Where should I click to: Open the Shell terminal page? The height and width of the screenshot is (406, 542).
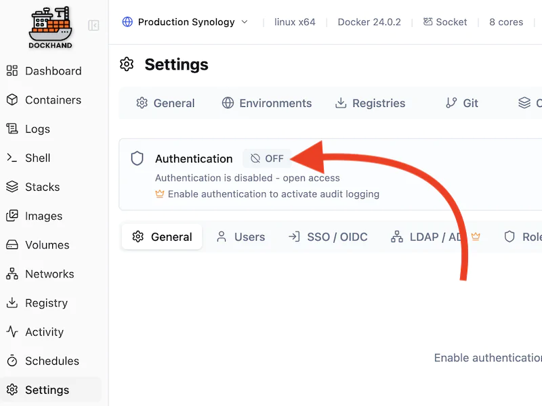pyautogui.click(x=37, y=158)
